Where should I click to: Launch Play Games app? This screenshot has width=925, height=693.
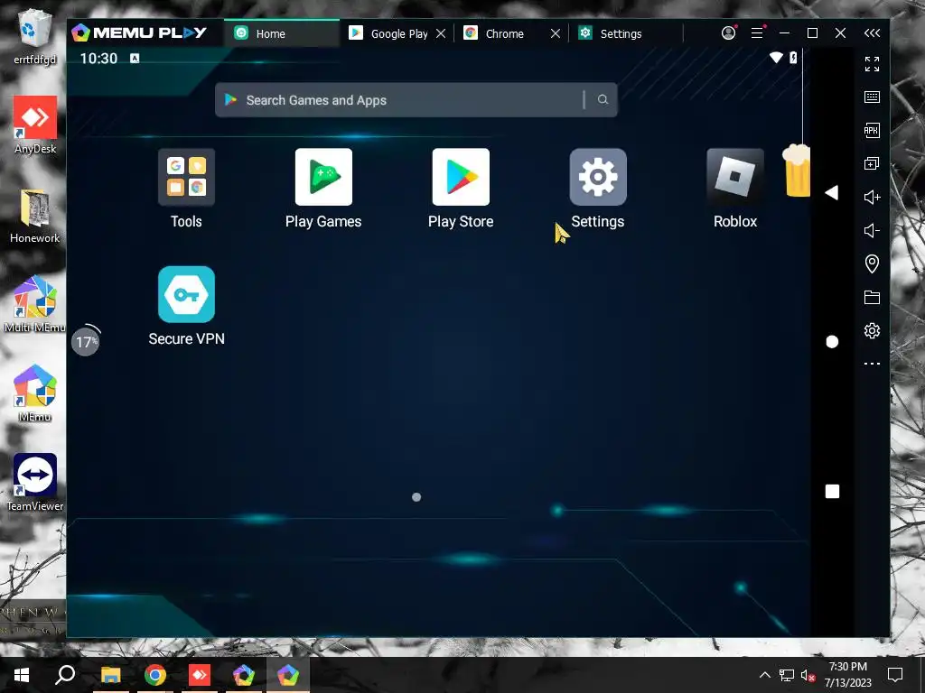point(323,178)
